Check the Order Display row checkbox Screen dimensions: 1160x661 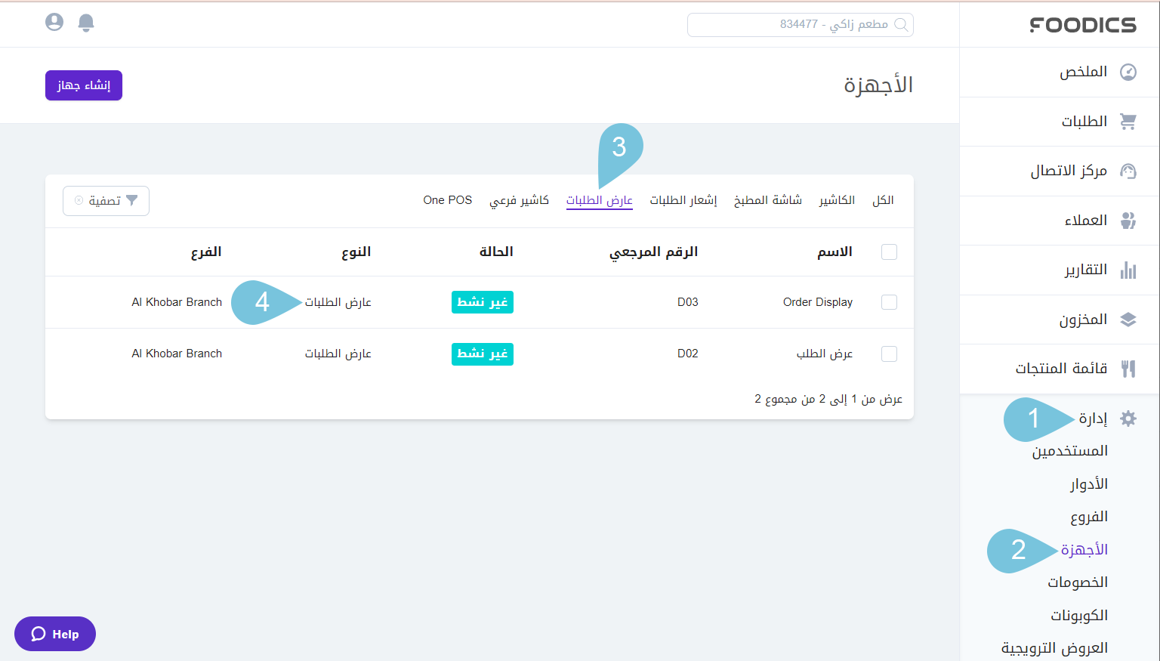pos(890,302)
